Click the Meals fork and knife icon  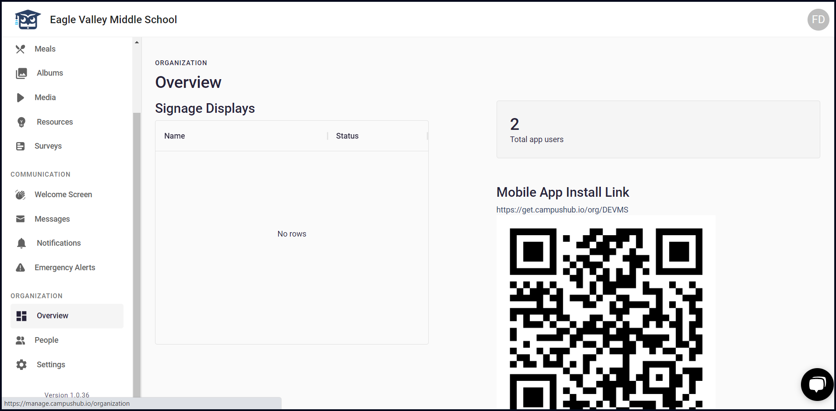[x=21, y=49]
